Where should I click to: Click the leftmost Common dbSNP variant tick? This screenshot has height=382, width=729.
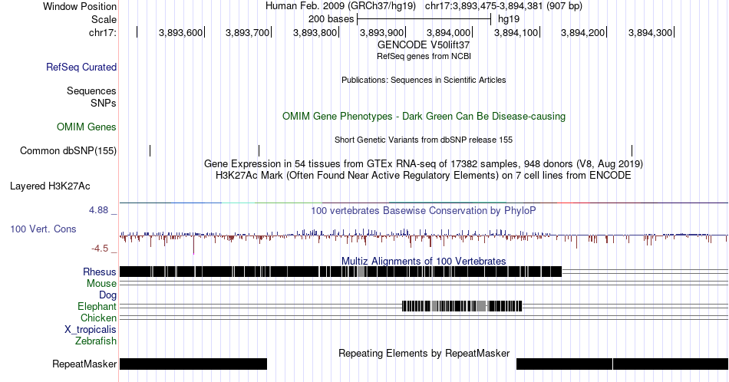[150, 150]
